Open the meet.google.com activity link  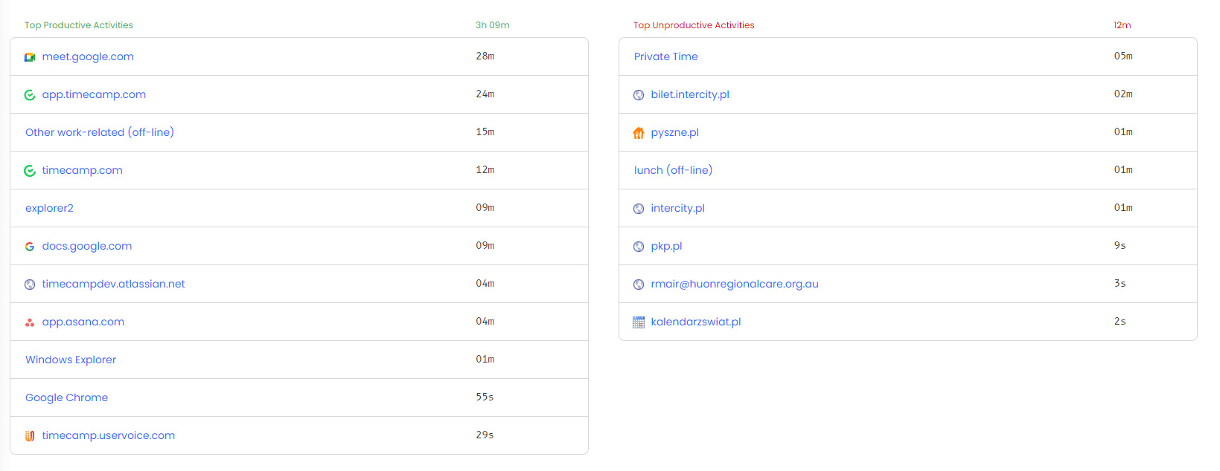(x=88, y=56)
